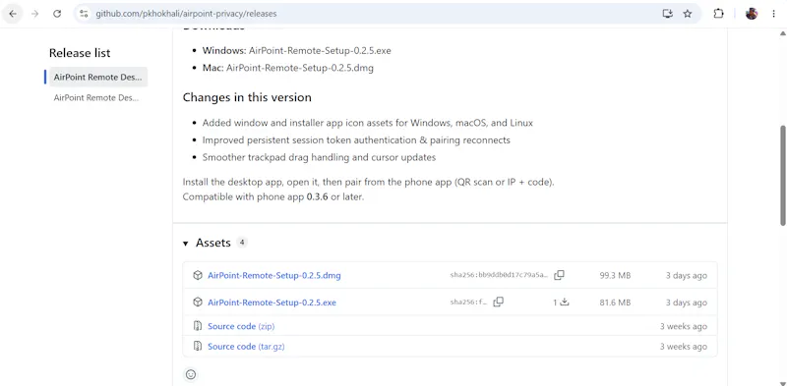Image resolution: width=787 pixels, height=386 pixels.
Task: Click the 99.3 MB size value
Action: click(x=615, y=276)
